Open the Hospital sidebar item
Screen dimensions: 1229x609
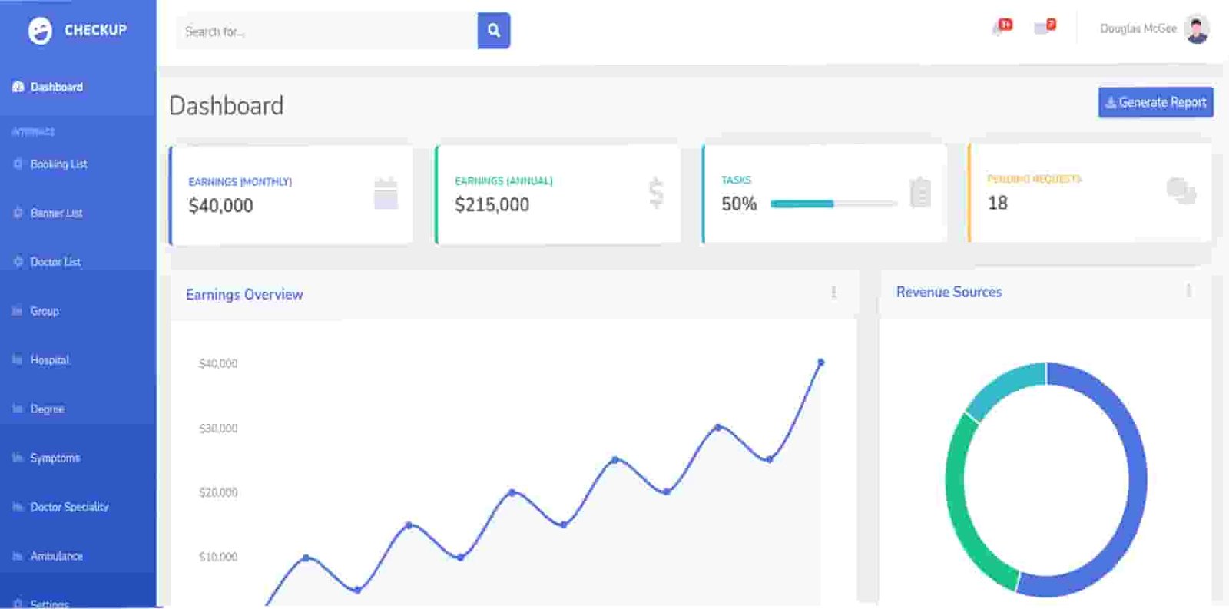click(x=49, y=360)
